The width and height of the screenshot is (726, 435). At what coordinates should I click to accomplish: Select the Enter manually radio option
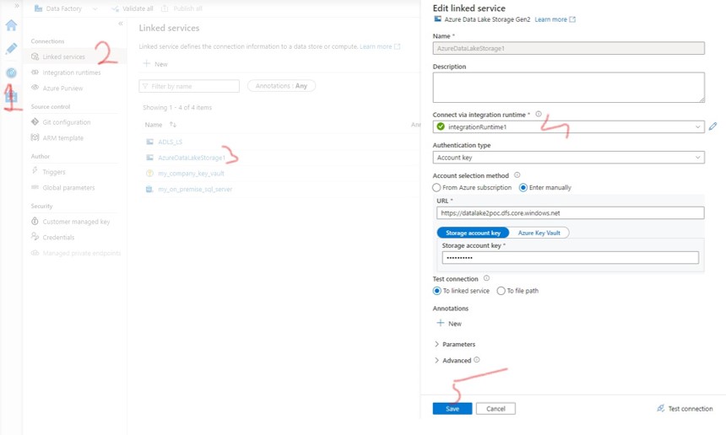(x=523, y=188)
